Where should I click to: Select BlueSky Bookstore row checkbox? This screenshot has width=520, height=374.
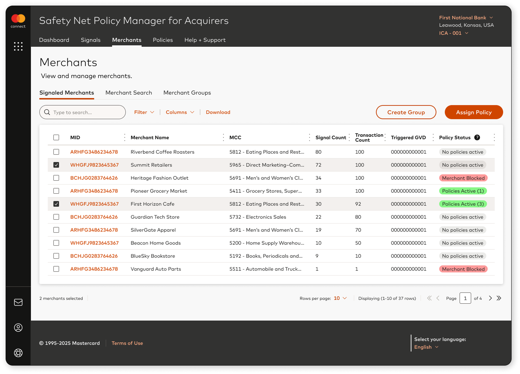[56, 256]
